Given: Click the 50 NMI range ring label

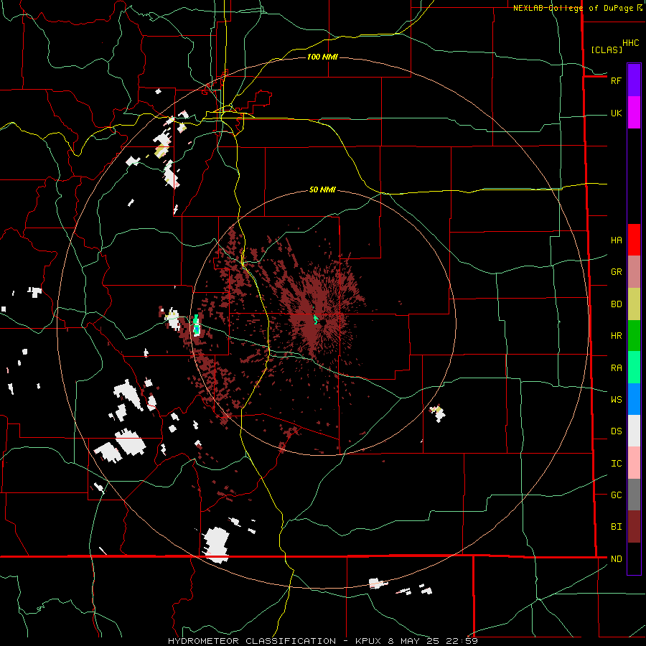Looking at the screenshot, I should tap(322, 189).
